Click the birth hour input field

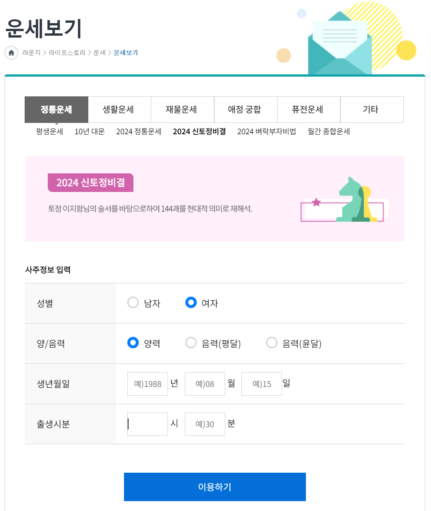pos(147,424)
